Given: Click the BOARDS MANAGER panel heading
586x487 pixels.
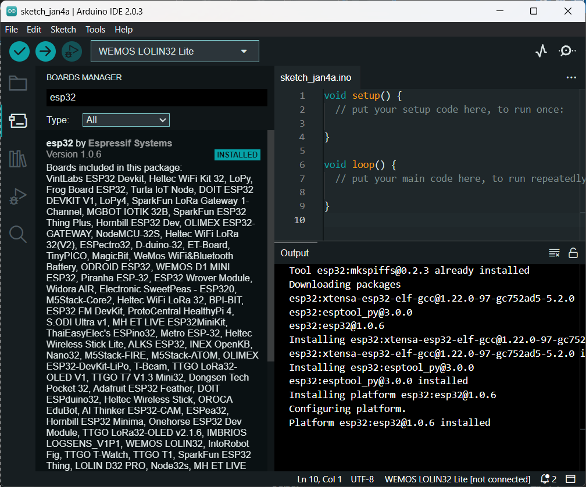Looking at the screenshot, I should (x=84, y=77).
